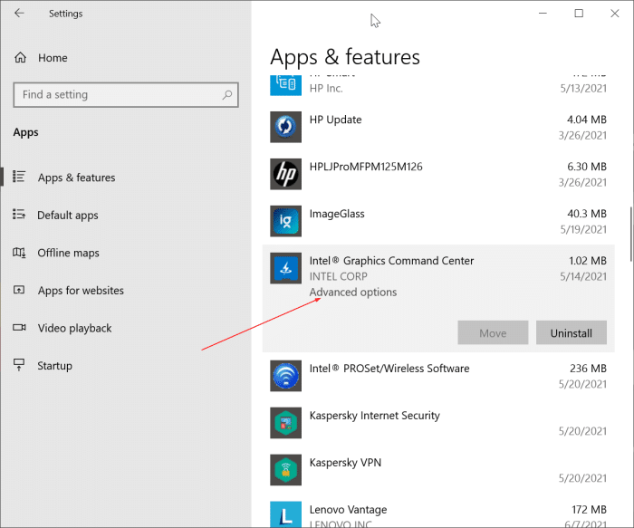
Task: Click the Offline maps icon
Action: tap(19, 253)
